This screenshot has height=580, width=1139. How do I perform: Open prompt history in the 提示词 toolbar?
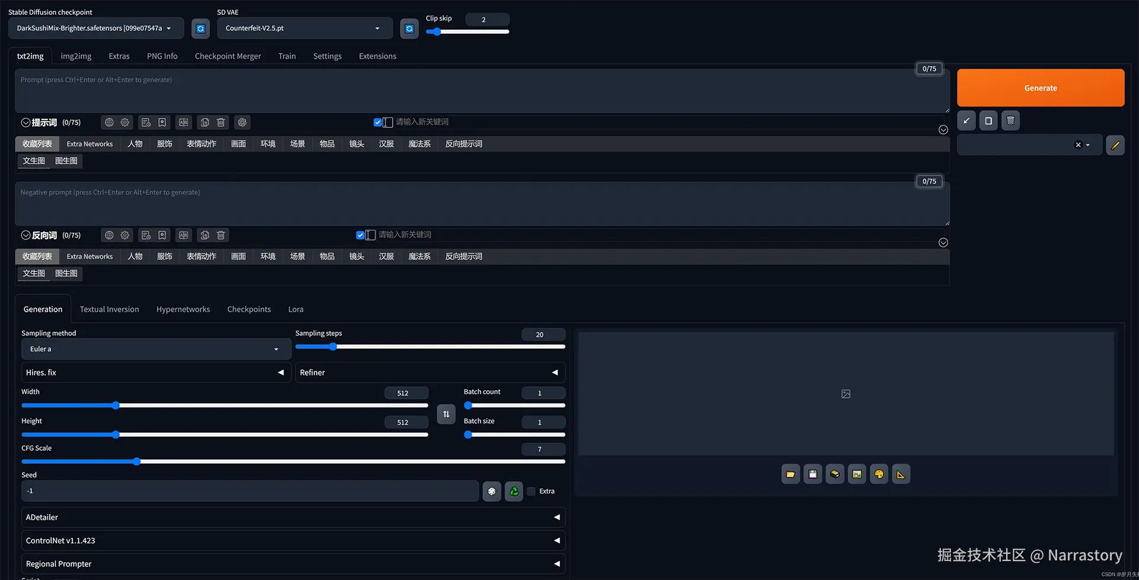tap(146, 123)
